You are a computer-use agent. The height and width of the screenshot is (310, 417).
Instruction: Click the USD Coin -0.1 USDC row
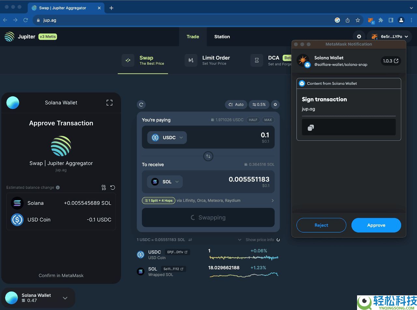(x=61, y=220)
